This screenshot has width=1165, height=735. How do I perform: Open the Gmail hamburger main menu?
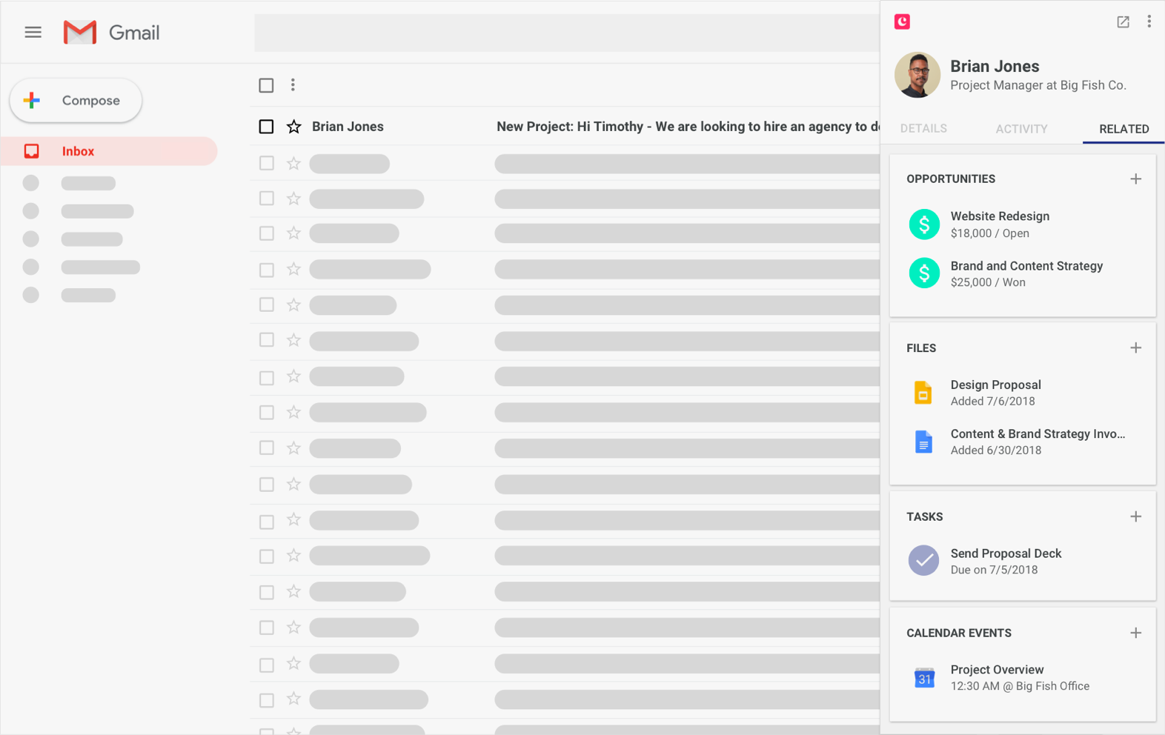[x=33, y=32]
